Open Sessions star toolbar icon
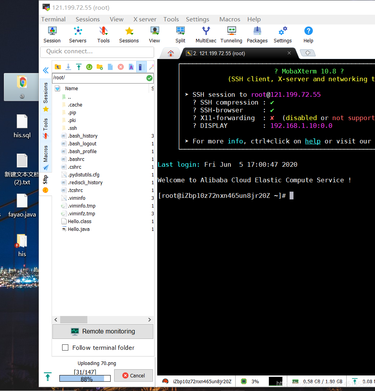Viewport: 375px width, 391px height. 129,35
